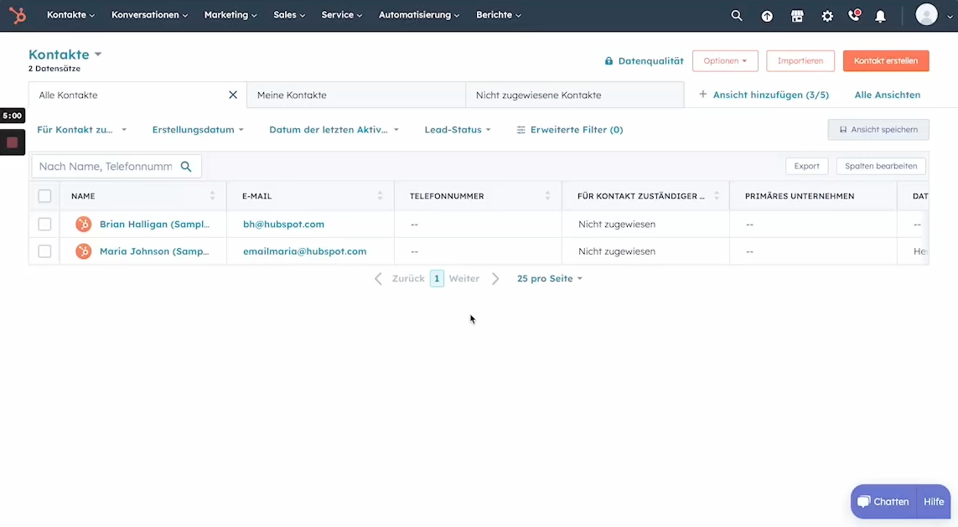The image size is (958, 527).
Task: Expand the Konversationen navigation menu
Action: pyautogui.click(x=150, y=14)
